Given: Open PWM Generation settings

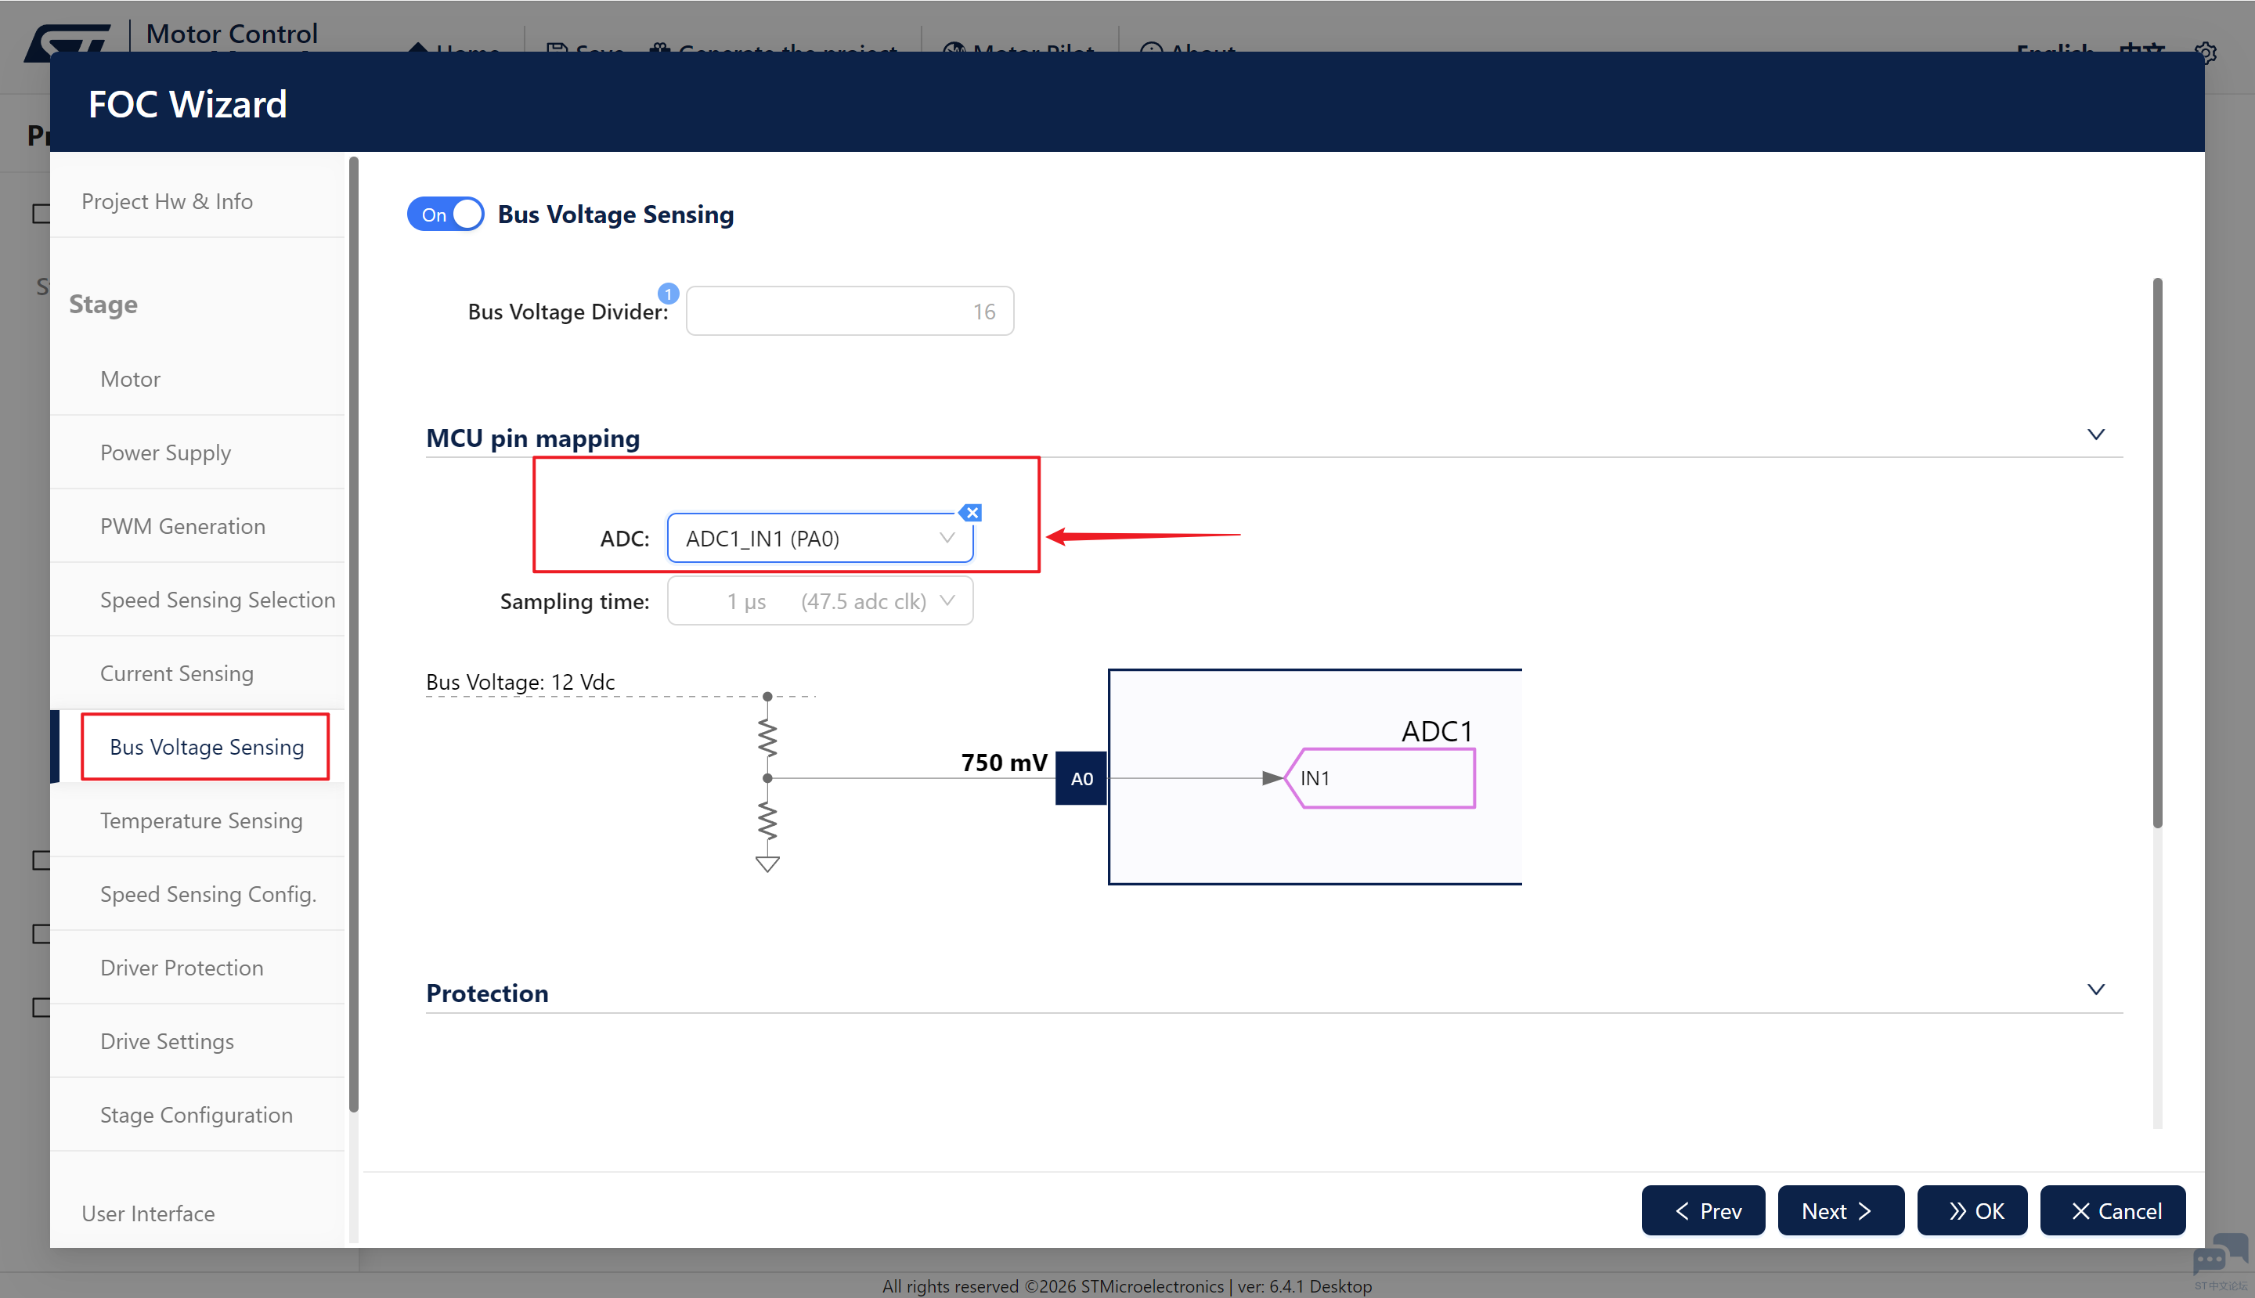Looking at the screenshot, I should click(182, 526).
